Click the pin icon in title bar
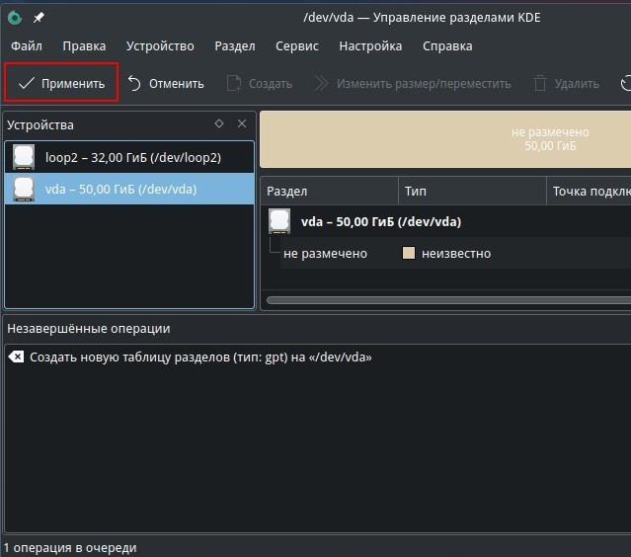Image resolution: width=631 pixels, height=557 pixels. (39, 18)
